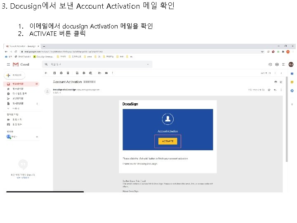
Task: Click the browser address bar URL
Action: point(64,52)
